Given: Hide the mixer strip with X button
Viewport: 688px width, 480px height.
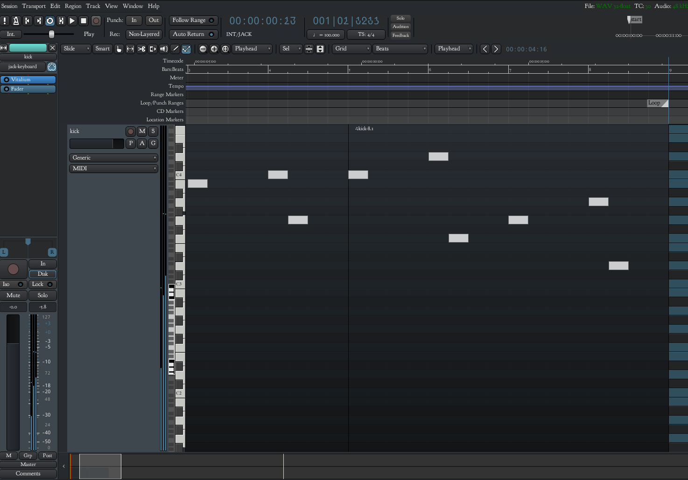Looking at the screenshot, I should coord(52,48).
